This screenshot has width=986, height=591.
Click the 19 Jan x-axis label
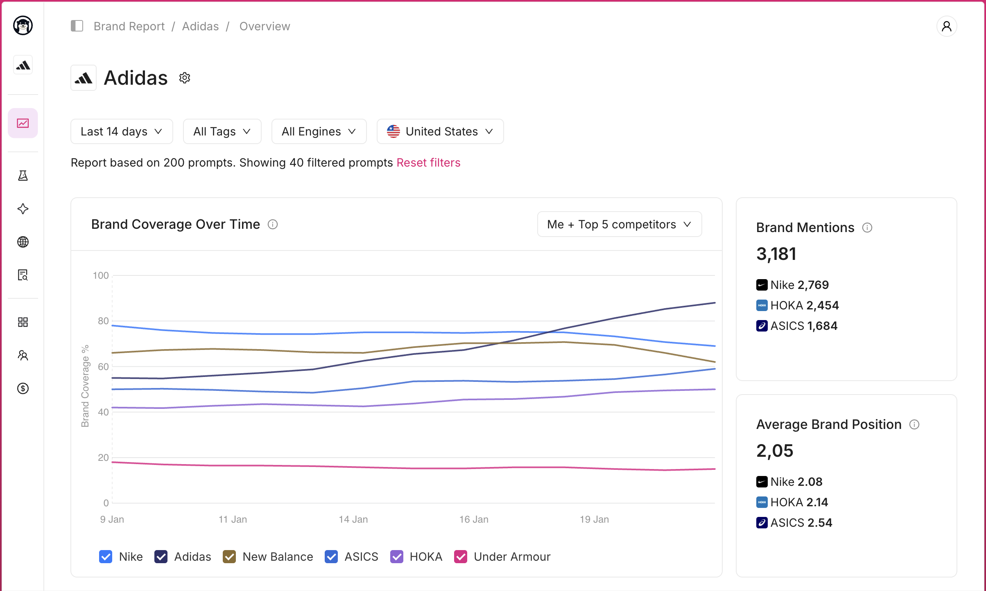pyautogui.click(x=594, y=519)
